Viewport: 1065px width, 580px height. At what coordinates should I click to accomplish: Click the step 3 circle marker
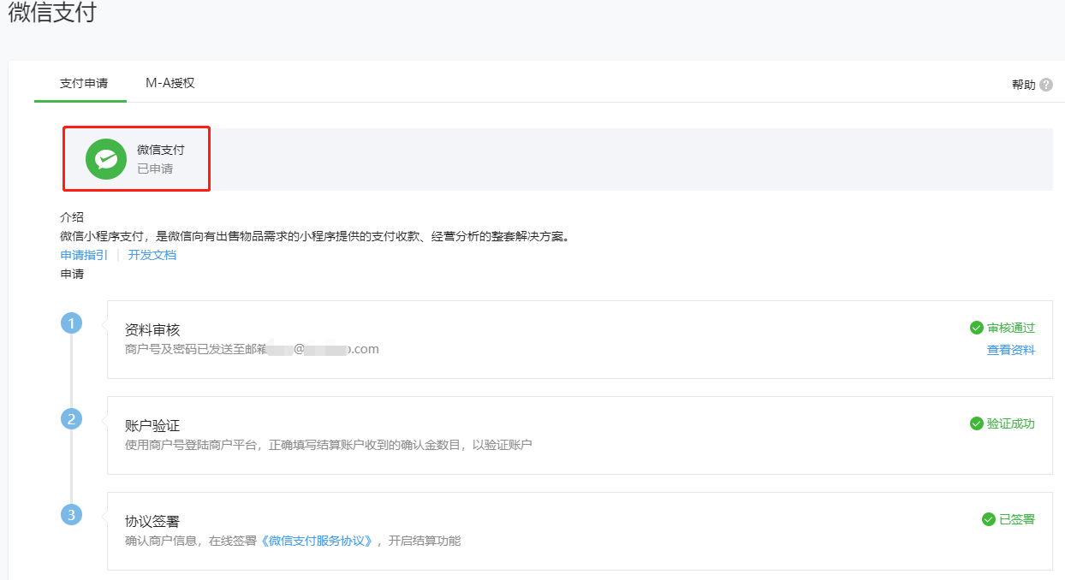point(71,515)
